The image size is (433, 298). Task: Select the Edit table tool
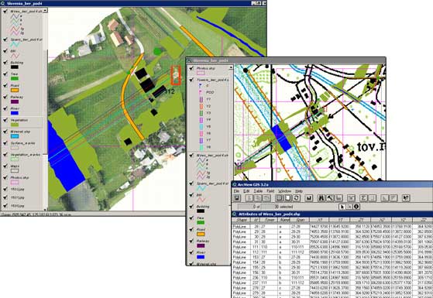pos(349,207)
